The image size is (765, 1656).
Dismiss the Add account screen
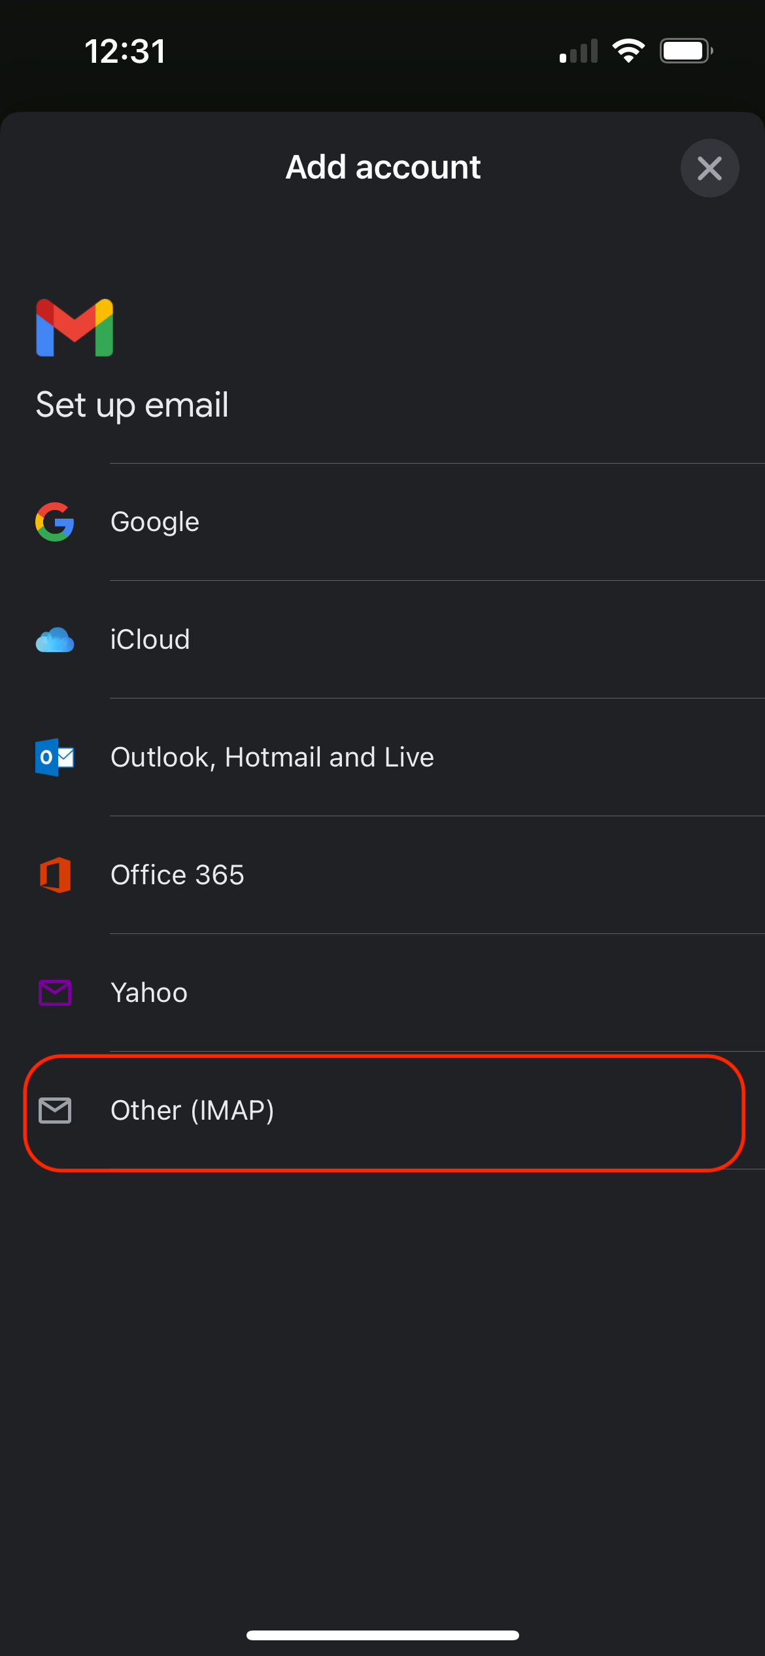tap(710, 168)
